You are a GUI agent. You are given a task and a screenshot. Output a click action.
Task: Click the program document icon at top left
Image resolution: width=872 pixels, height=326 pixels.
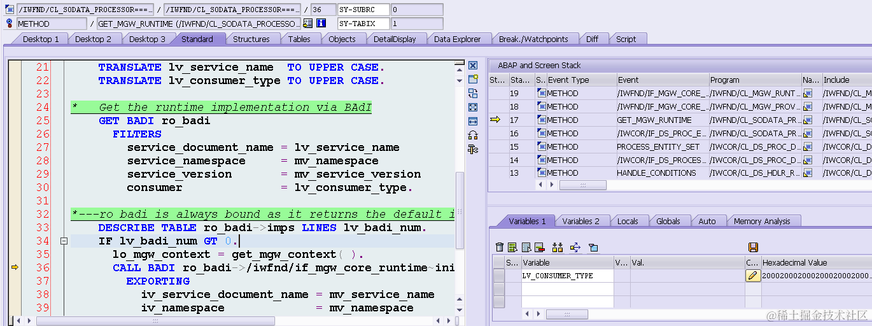click(x=10, y=10)
